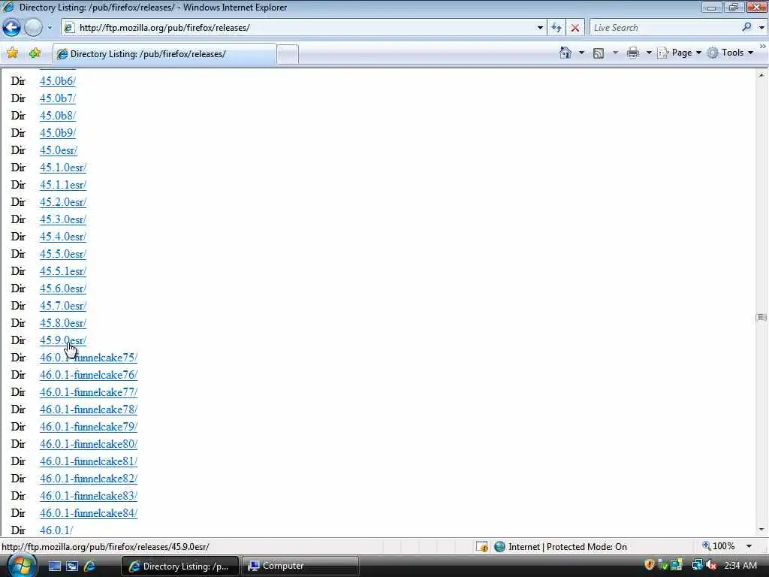Stop loading with the red X icon
This screenshot has height=577, width=769.
(x=574, y=28)
